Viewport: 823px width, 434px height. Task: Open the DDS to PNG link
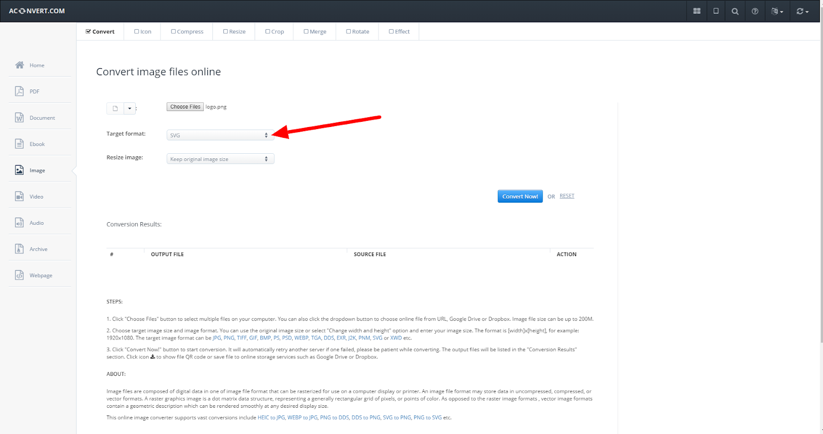click(366, 418)
